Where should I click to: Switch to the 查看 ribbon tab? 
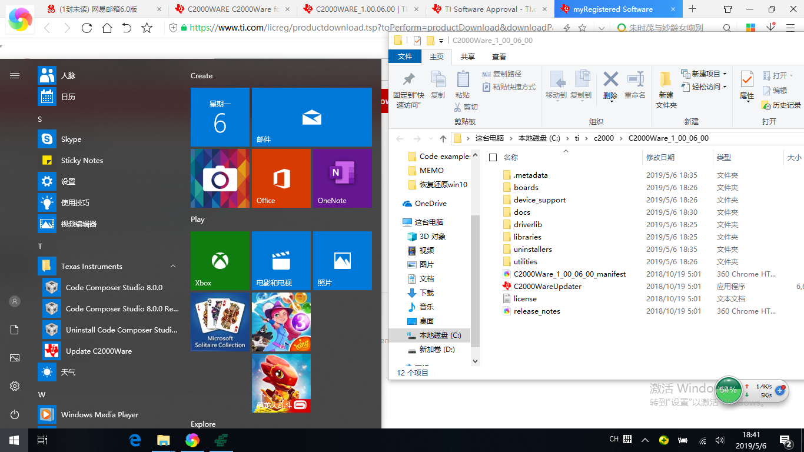[x=499, y=56]
